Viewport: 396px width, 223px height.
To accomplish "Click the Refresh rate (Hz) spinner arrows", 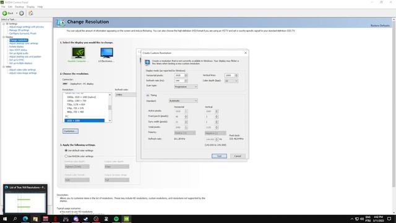I will click(x=186, y=81).
